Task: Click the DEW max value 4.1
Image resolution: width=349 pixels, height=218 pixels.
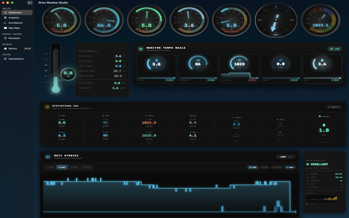Action: (x=193, y=135)
